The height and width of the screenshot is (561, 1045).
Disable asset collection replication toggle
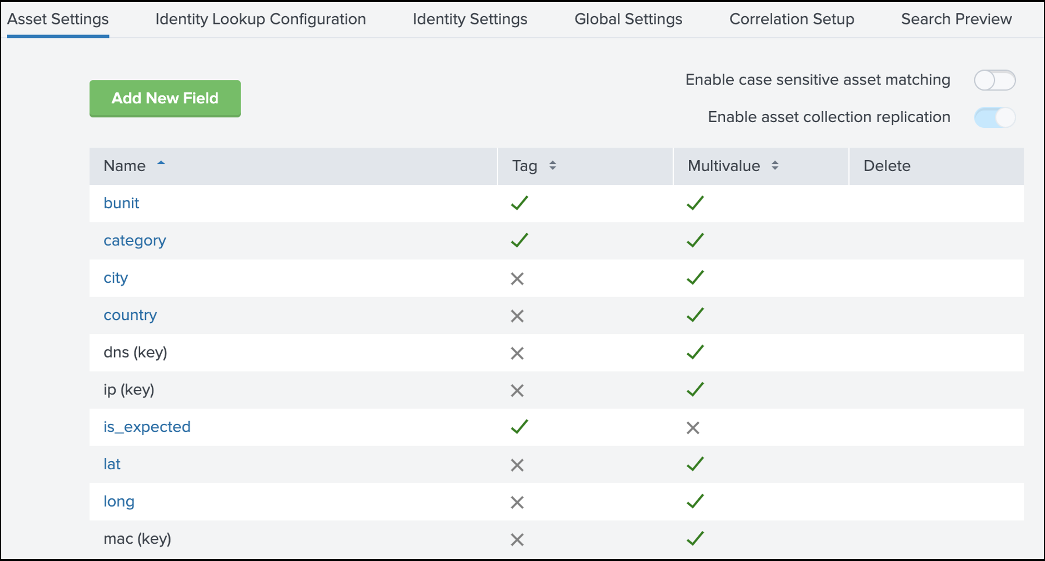click(994, 117)
